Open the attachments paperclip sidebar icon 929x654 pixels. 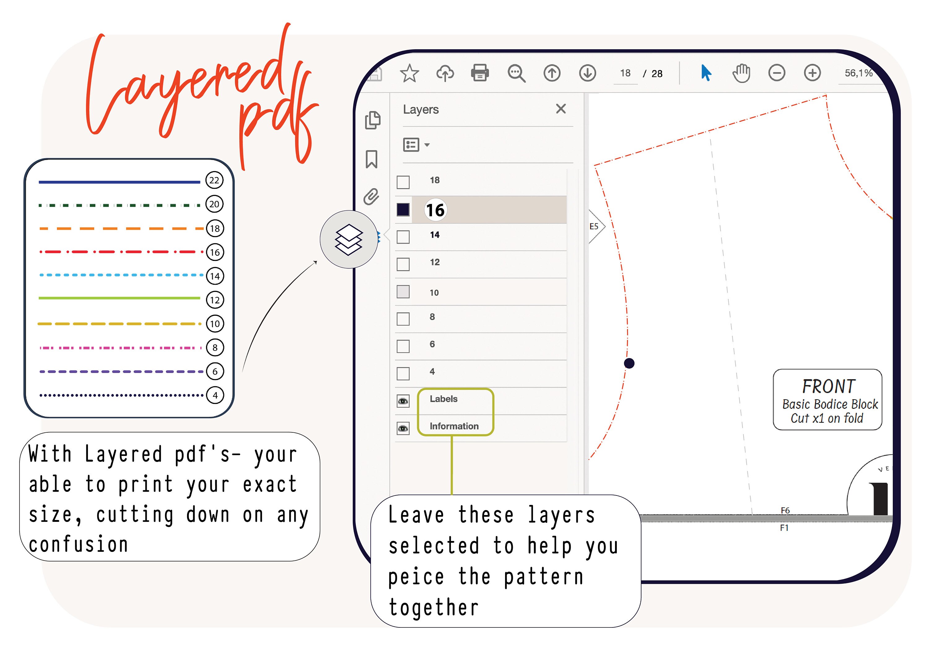371,197
